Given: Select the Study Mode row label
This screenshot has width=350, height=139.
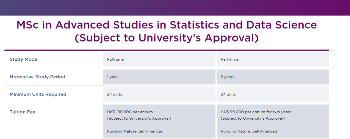Looking at the screenshot, I should click(23, 59).
